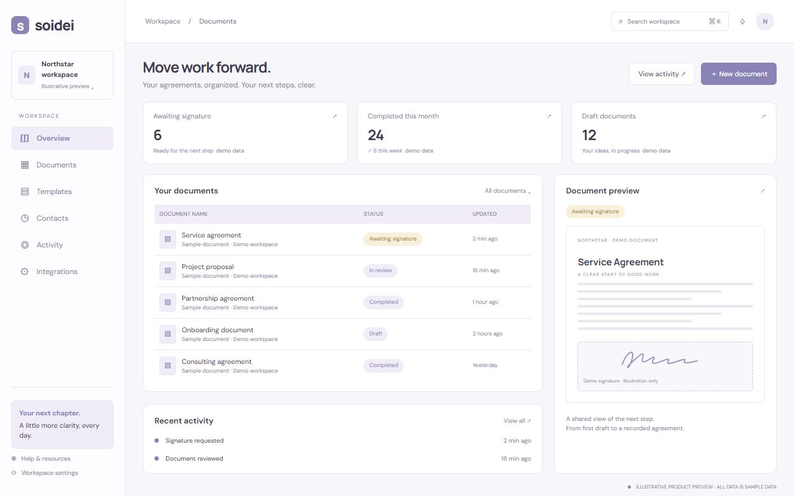Click the Northstar workspace N avatar
794x496 pixels.
27,75
